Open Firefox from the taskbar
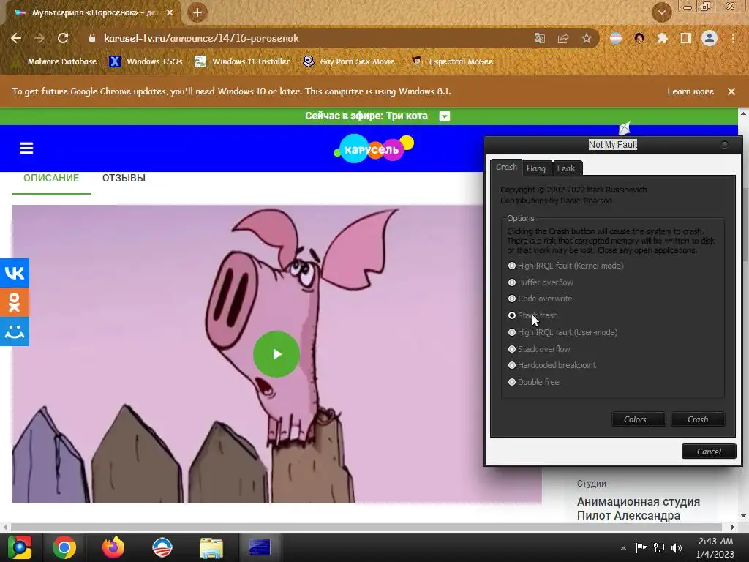Image resolution: width=749 pixels, height=562 pixels. point(113,547)
